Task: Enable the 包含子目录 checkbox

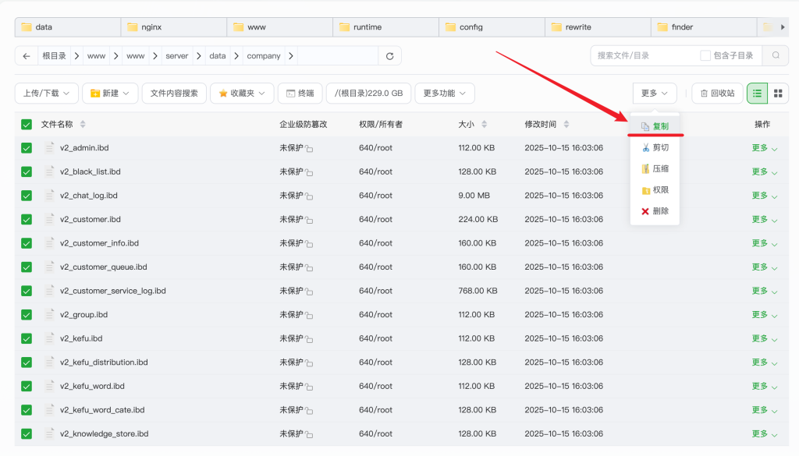Action: coord(705,56)
